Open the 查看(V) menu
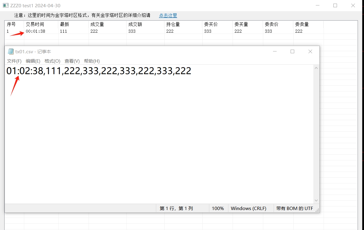 click(x=72, y=61)
